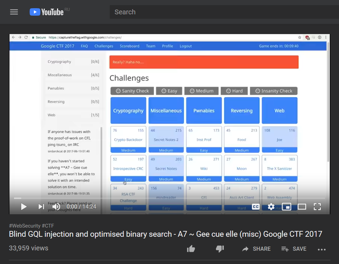Image resolution: width=339 pixels, height=264 pixels.
Task: Open the Team nav item
Action: click(x=151, y=46)
